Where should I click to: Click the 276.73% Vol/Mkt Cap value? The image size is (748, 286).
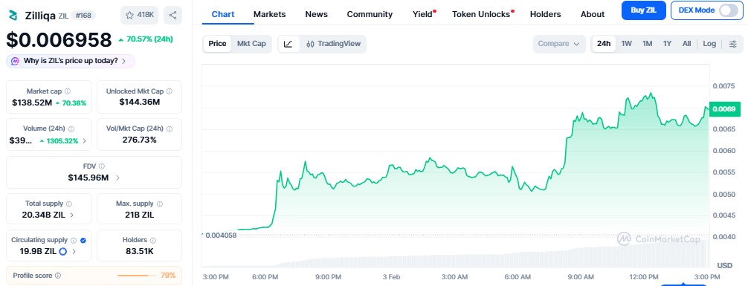point(139,140)
